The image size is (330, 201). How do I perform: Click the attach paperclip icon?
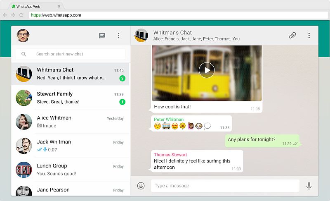(292, 36)
